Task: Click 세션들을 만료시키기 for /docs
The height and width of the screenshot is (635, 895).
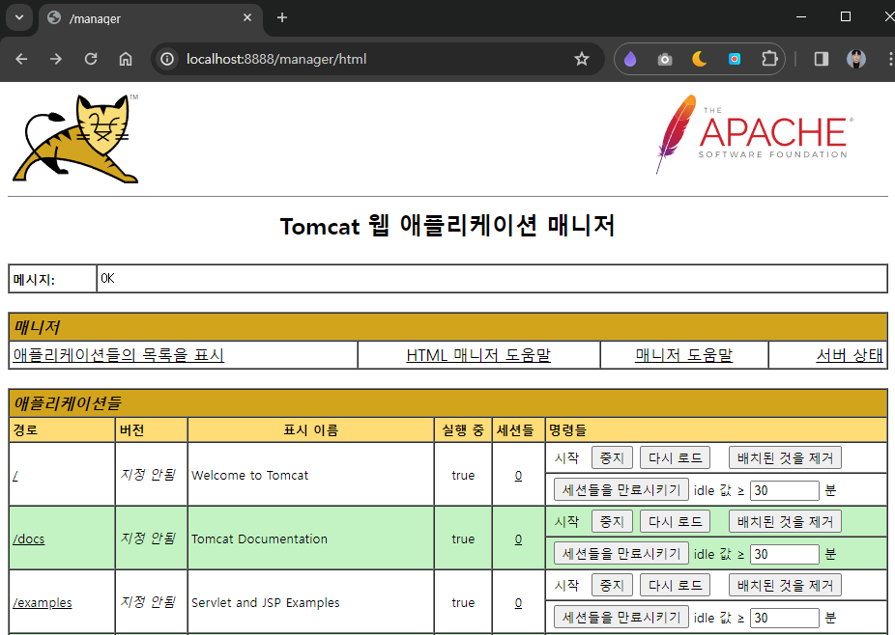Action: click(621, 554)
